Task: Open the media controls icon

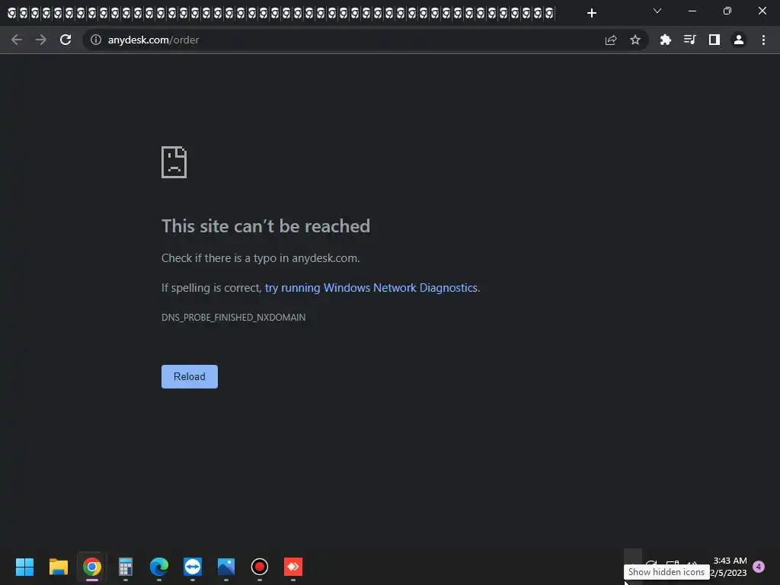Action: (690, 40)
